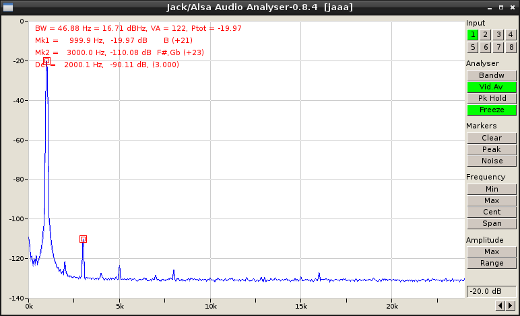Click the -100 amplitude axis label

tap(18, 219)
